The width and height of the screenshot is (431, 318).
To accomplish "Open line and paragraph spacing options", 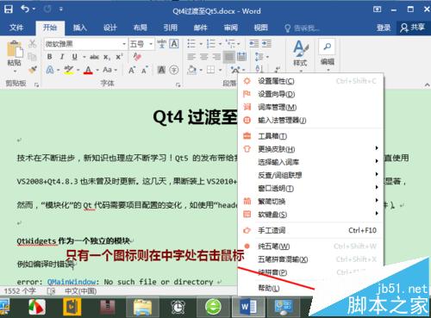I will click(x=261, y=57).
